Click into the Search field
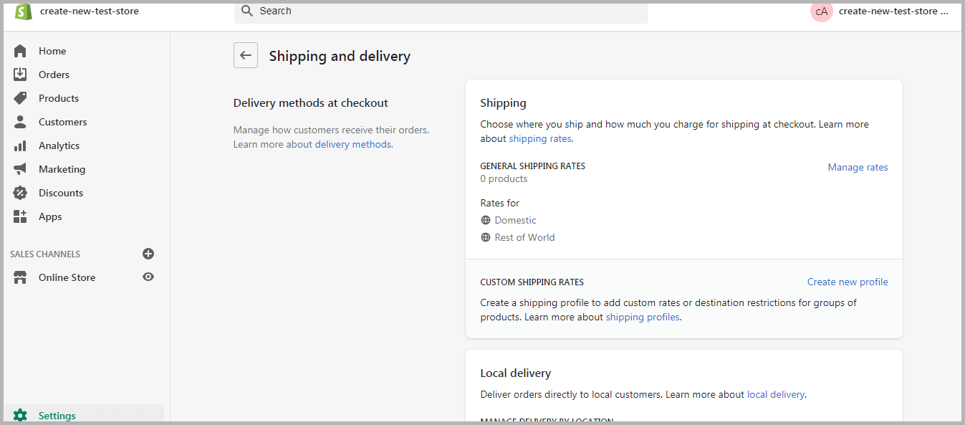Viewport: 965px width, 425px height. tap(441, 11)
